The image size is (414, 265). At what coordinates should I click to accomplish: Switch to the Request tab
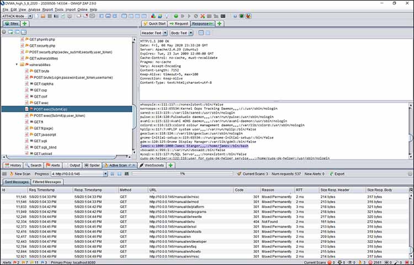coord(179,24)
